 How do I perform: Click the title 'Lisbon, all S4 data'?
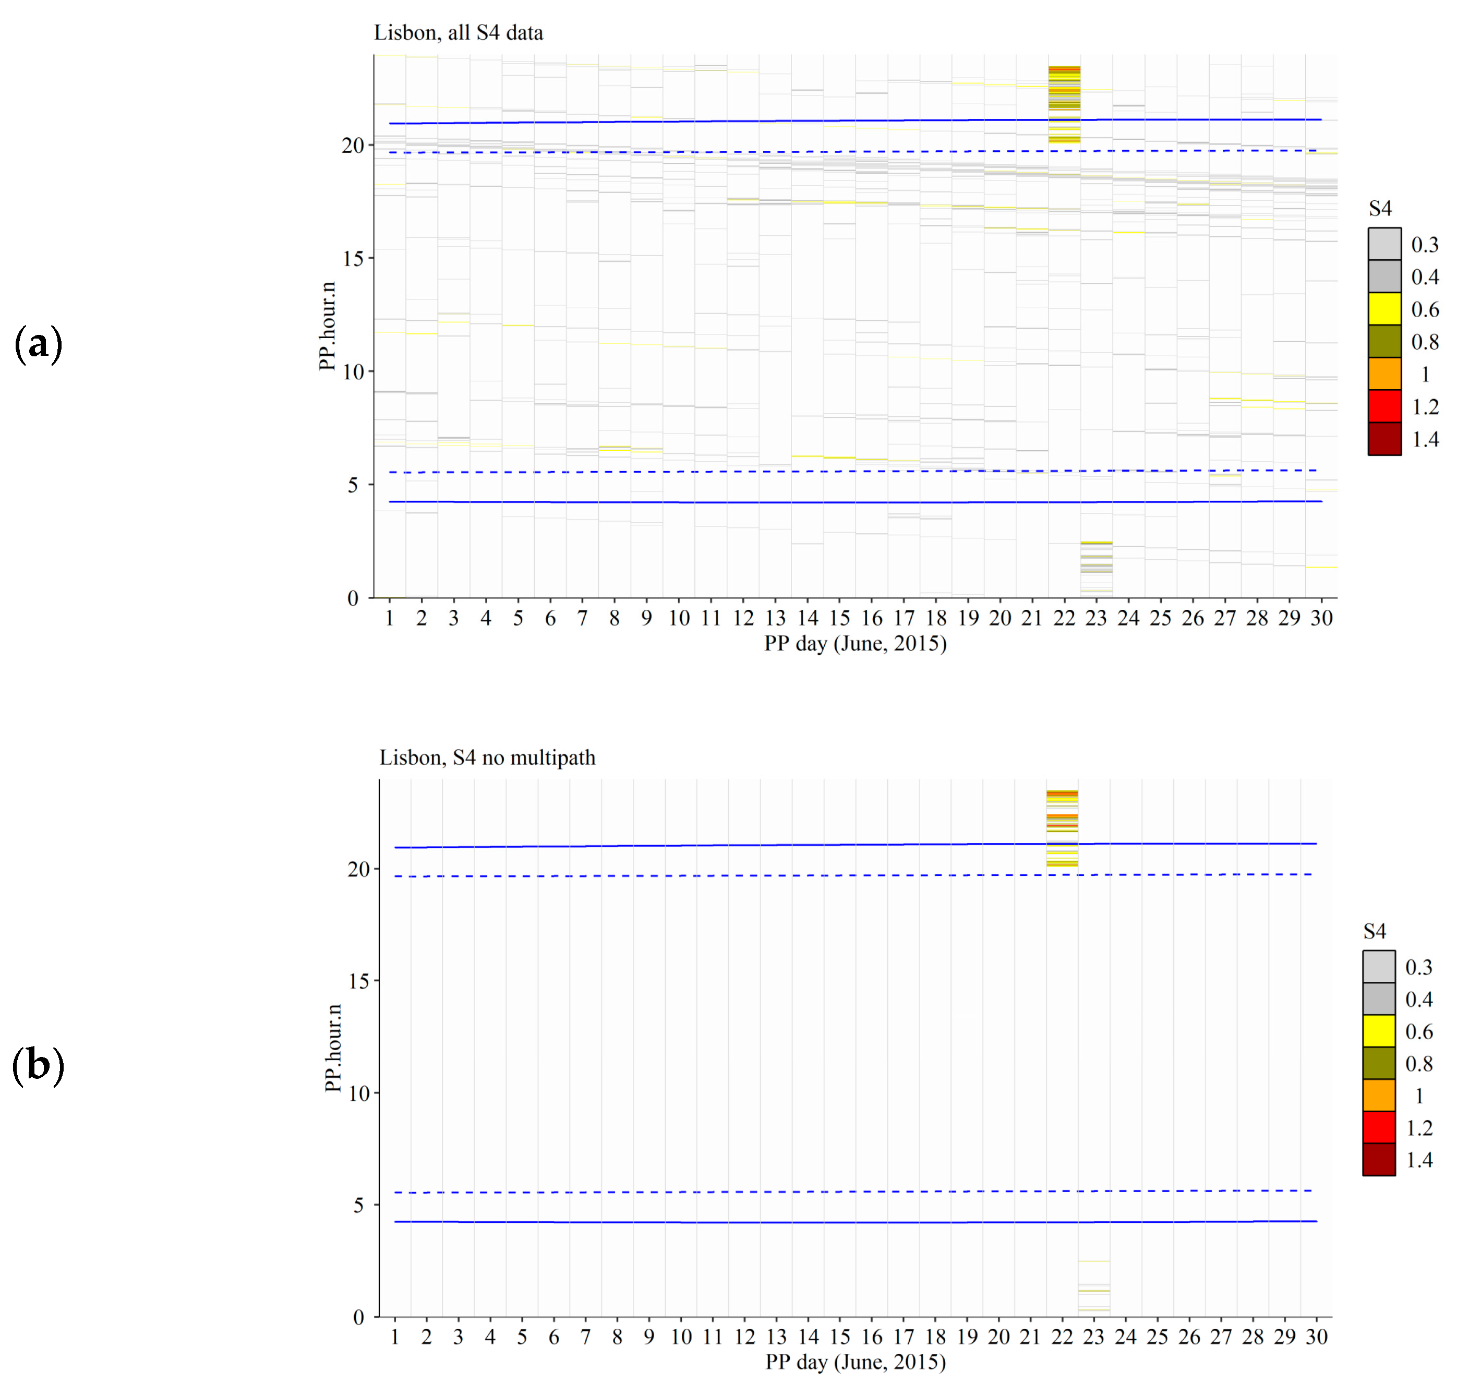(x=459, y=33)
